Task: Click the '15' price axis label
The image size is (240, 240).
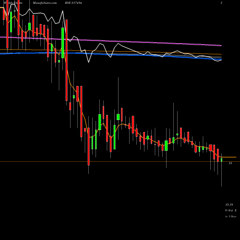Action: coord(230,163)
